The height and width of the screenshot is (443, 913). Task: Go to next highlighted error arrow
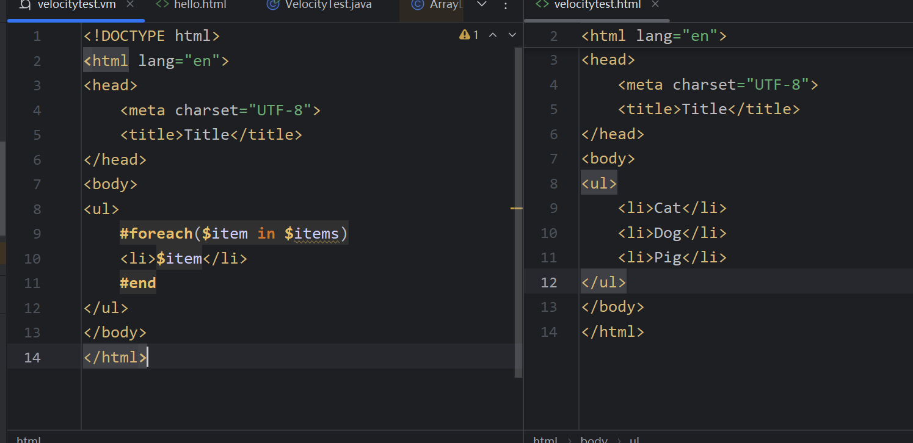[x=512, y=35]
